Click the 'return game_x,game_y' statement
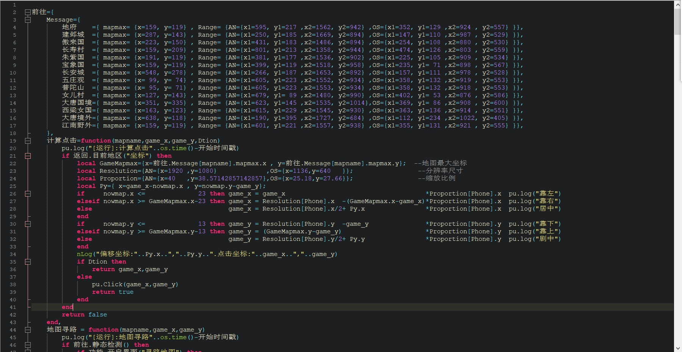 130,269
